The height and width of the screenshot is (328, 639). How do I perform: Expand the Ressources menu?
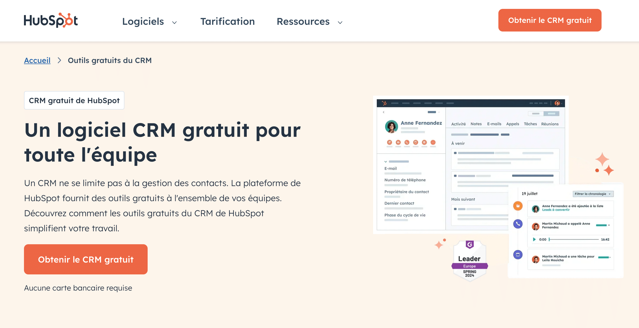tap(310, 22)
